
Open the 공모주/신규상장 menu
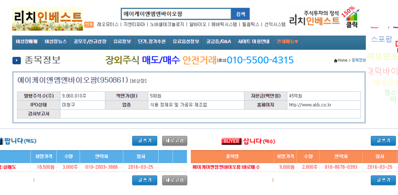tap(90, 41)
